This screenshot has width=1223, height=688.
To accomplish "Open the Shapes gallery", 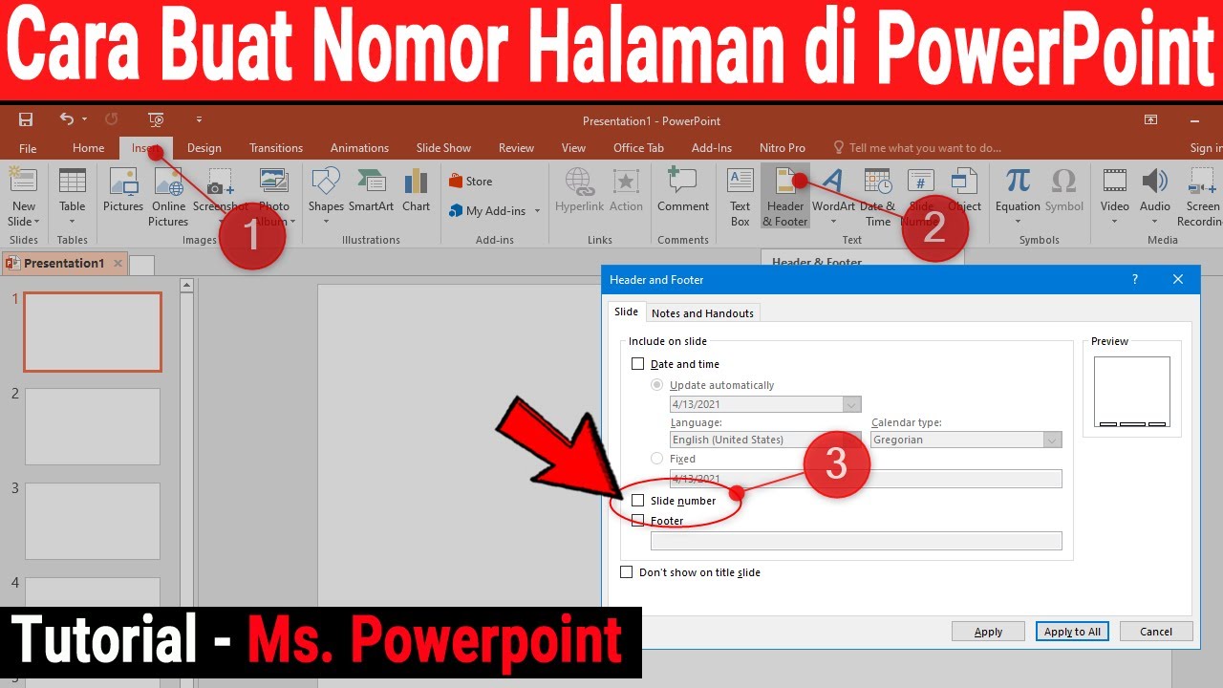I will point(326,196).
